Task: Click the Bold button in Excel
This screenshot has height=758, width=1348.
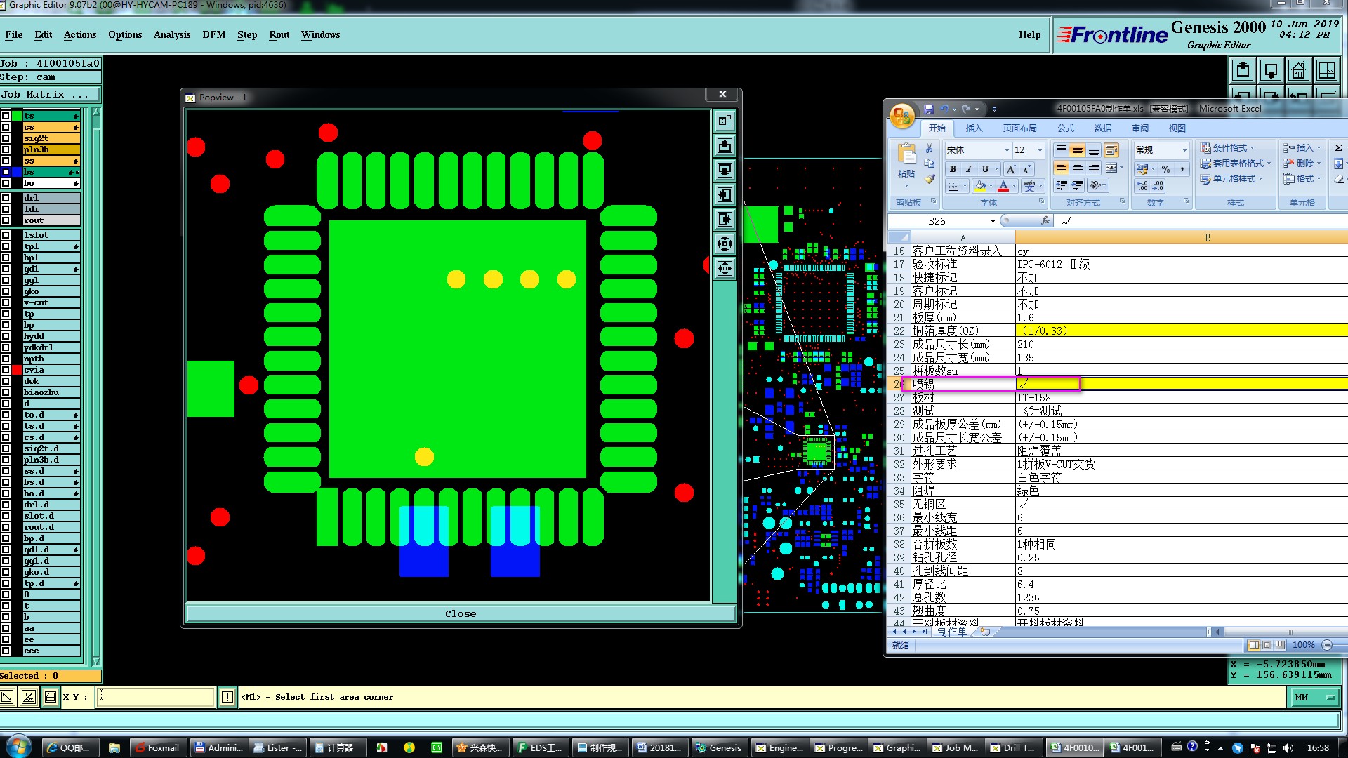Action: (x=953, y=169)
